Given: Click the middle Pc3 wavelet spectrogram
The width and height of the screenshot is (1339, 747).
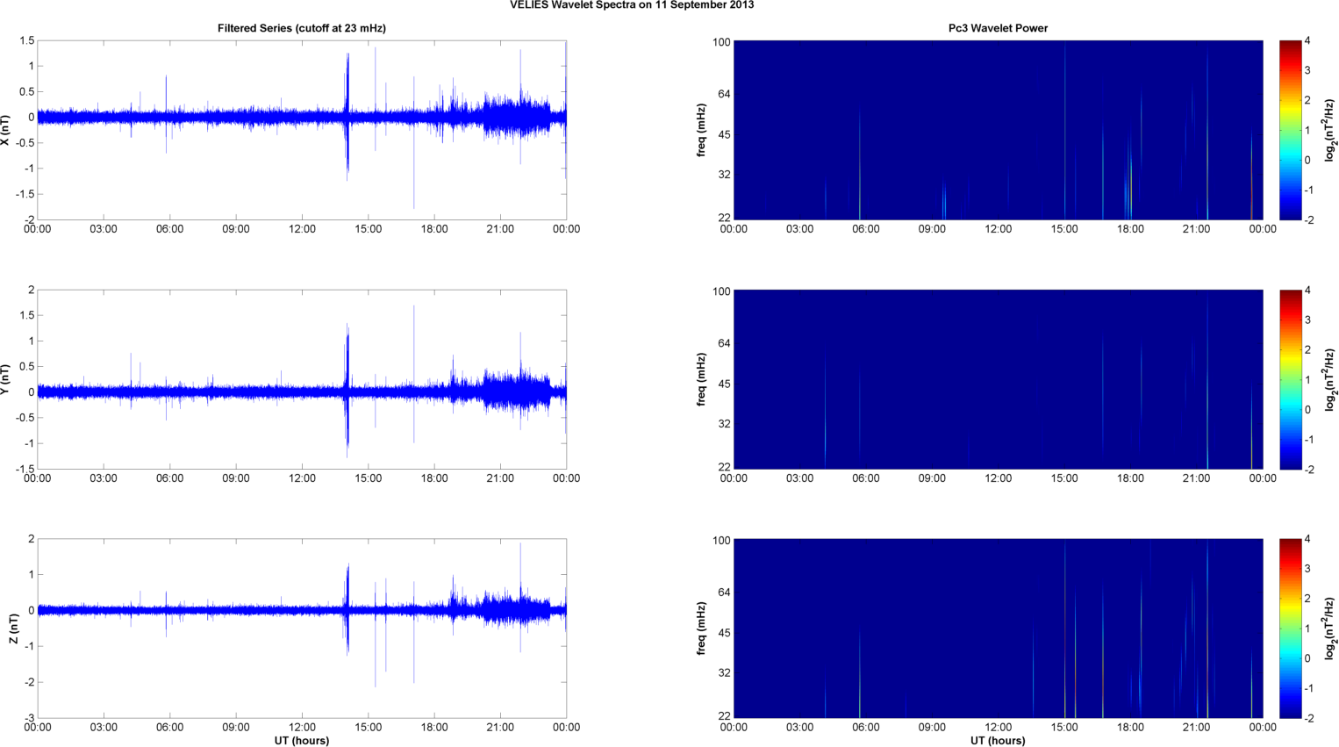Looking at the screenshot, I should pyautogui.click(x=998, y=379).
